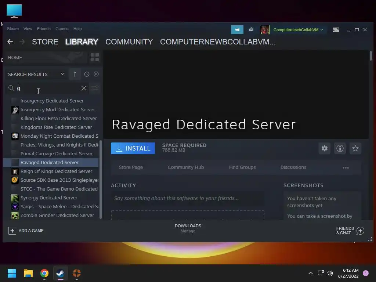The width and height of the screenshot is (376, 282).
Task: Go to the STORE tab
Action: click(45, 42)
